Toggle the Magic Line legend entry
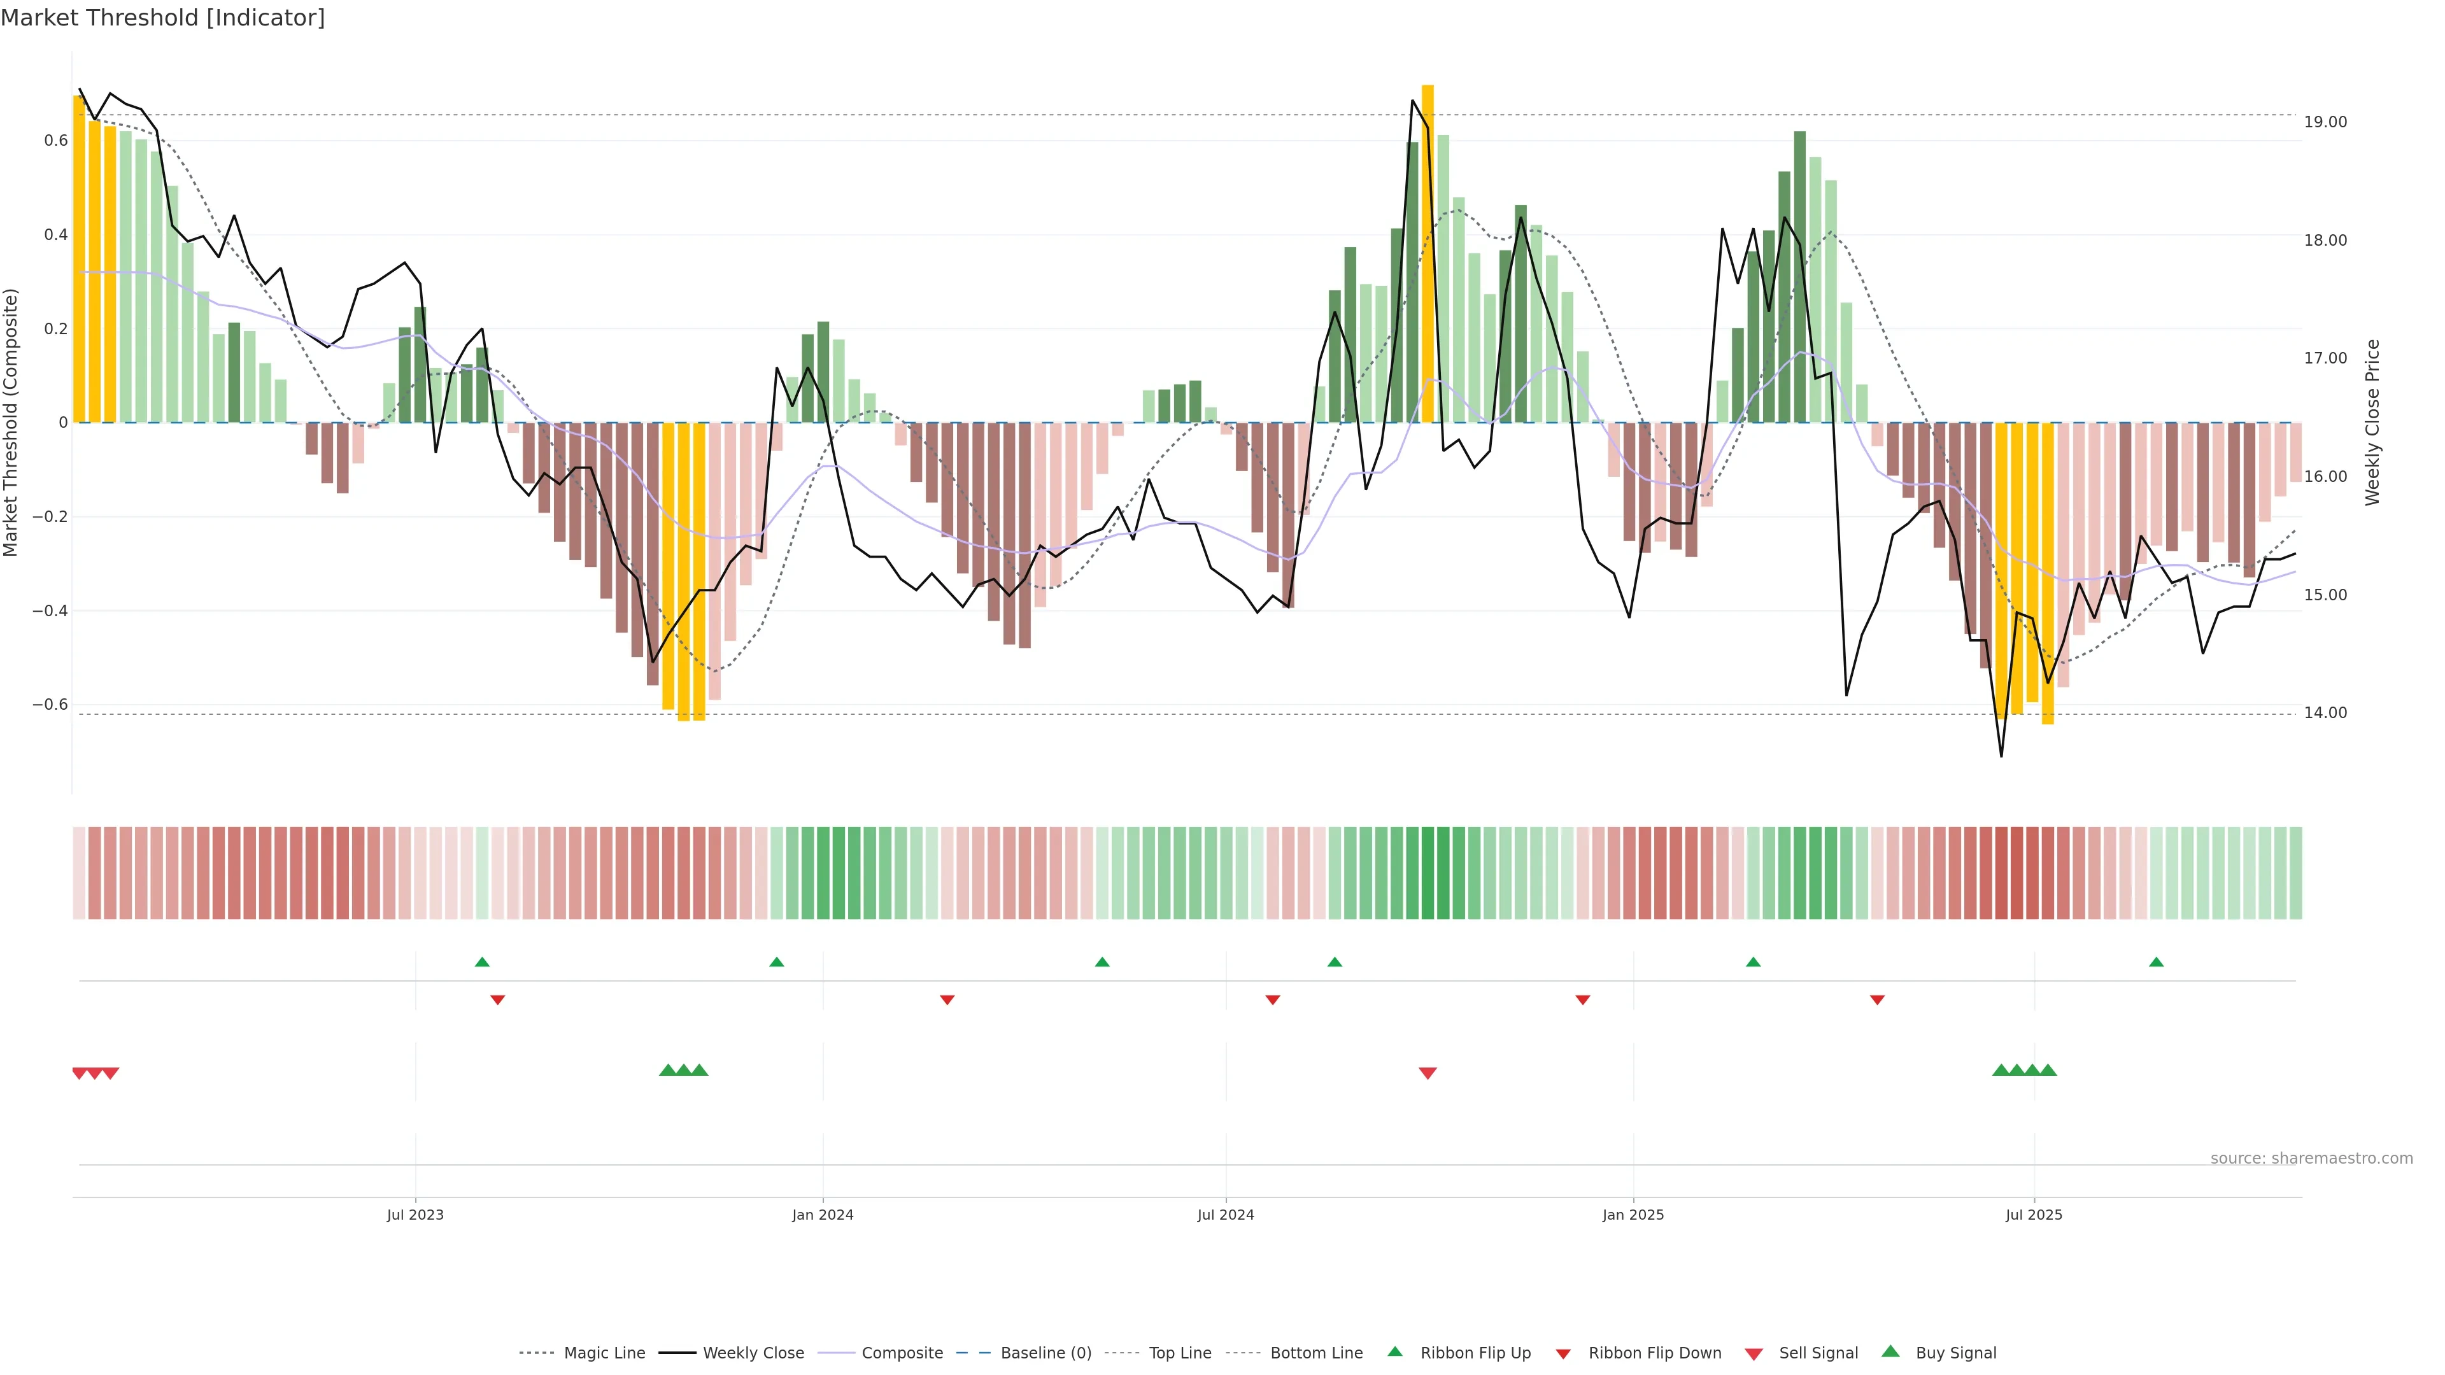Image resolution: width=2445 pixels, height=1375 pixels. coord(604,1353)
